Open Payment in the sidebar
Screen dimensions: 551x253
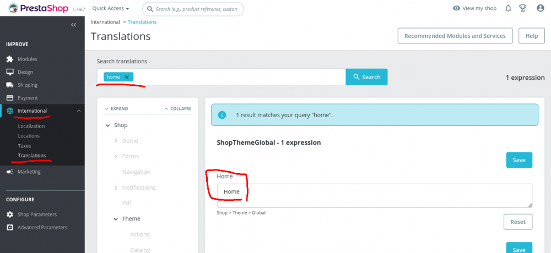coord(28,98)
